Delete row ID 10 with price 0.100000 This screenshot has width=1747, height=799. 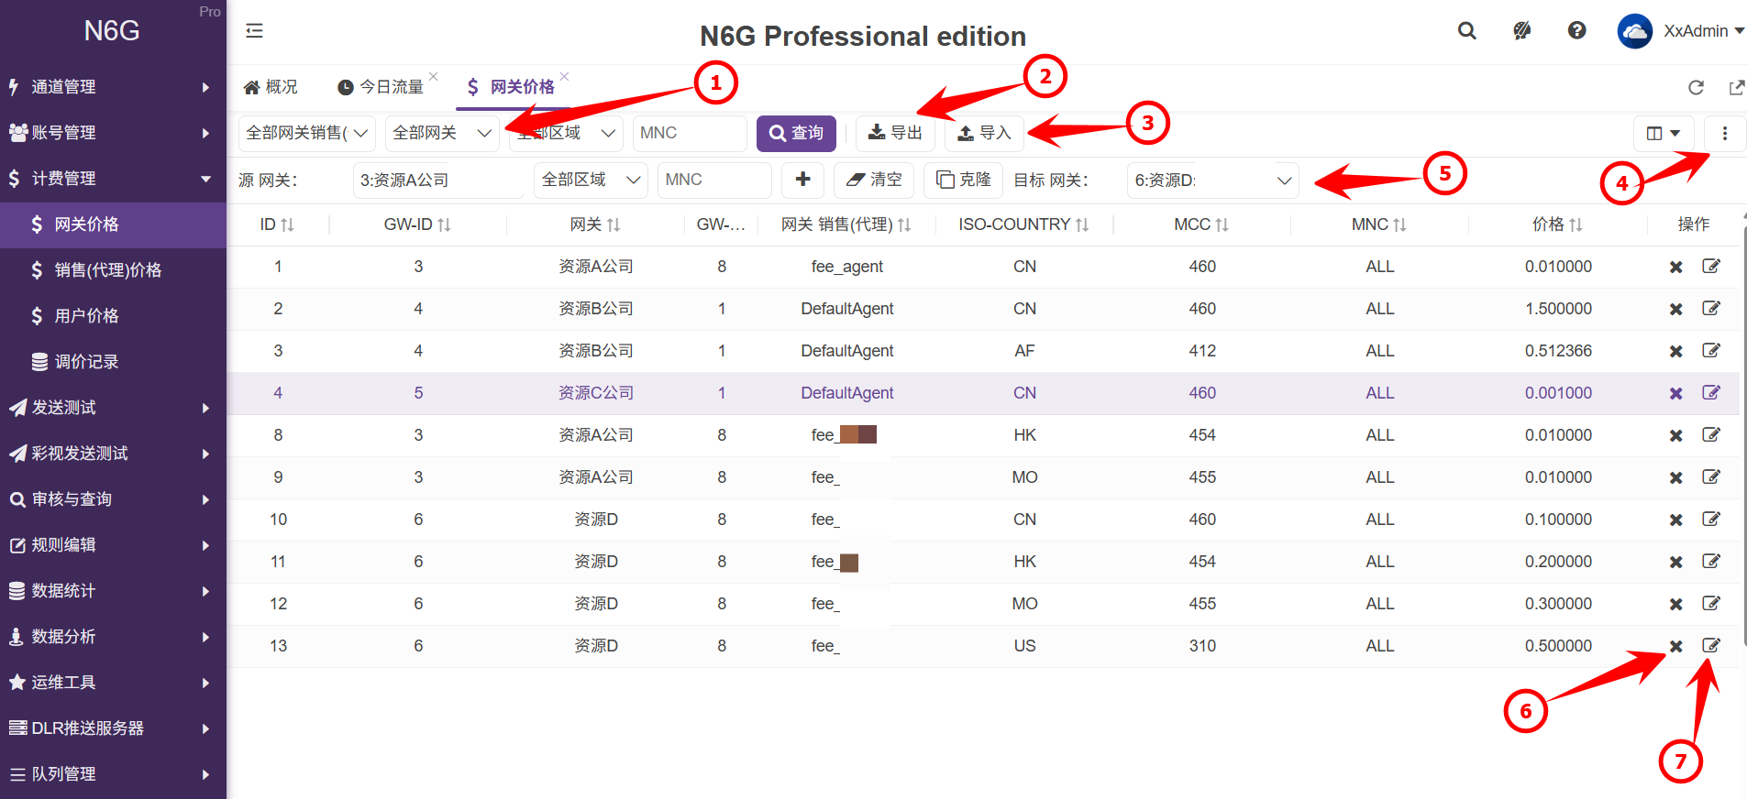(1675, 520)
